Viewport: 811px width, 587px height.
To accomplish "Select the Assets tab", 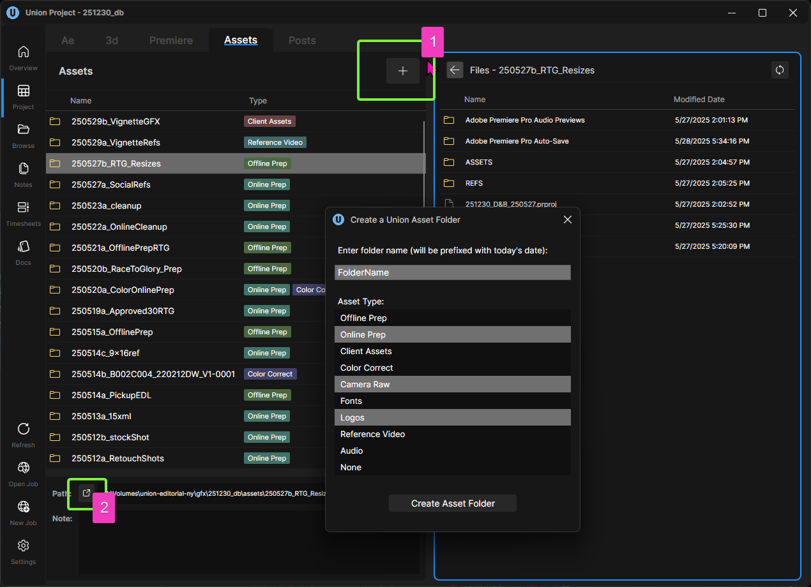I will [241, 40].
